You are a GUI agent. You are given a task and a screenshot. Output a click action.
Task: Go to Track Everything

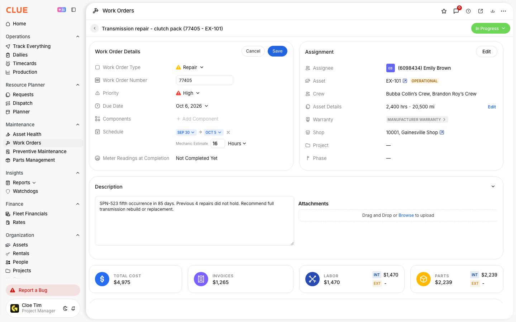tap(32, 46)
